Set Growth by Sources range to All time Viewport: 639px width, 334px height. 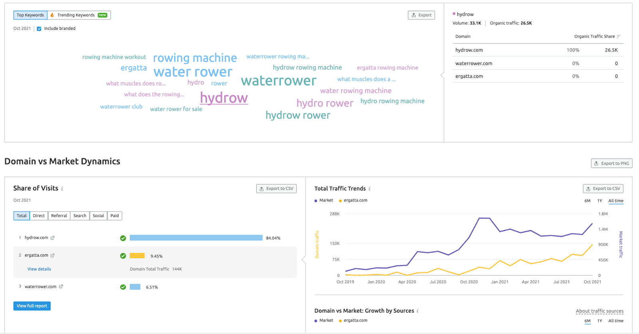pos(616,321)
